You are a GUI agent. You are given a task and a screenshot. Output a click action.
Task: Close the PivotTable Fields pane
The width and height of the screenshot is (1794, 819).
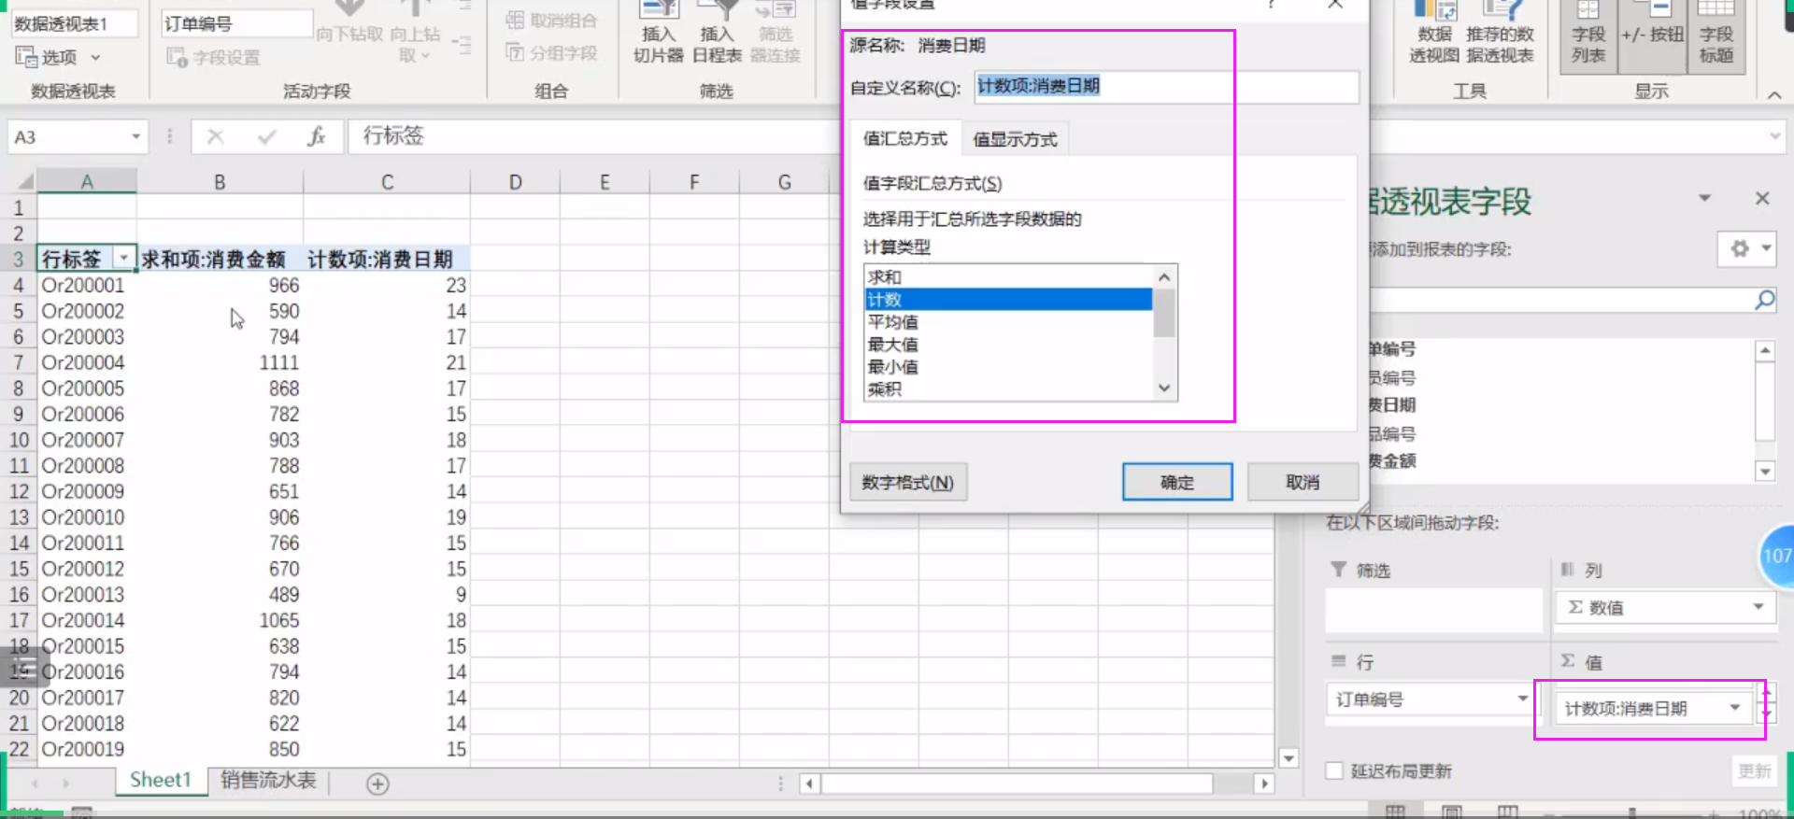tap(1762, 198)
